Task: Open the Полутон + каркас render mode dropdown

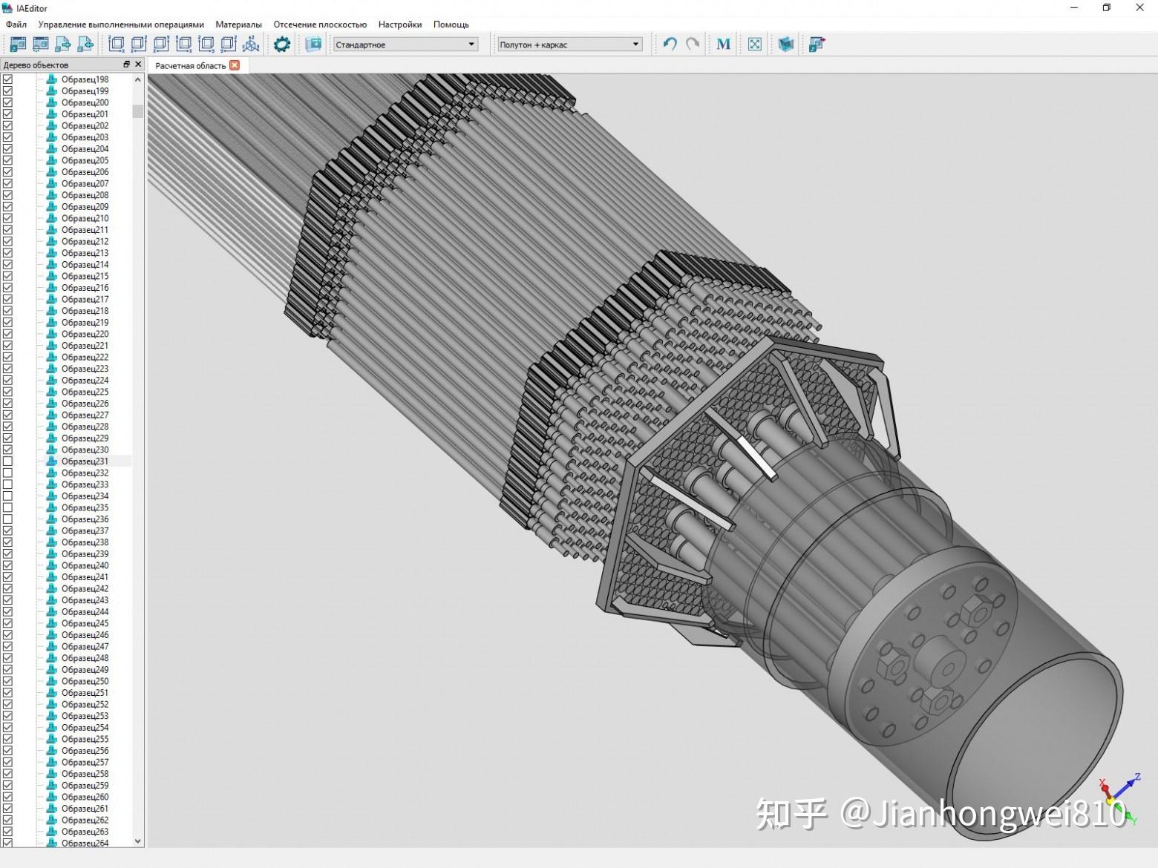Action: point(568,44)
